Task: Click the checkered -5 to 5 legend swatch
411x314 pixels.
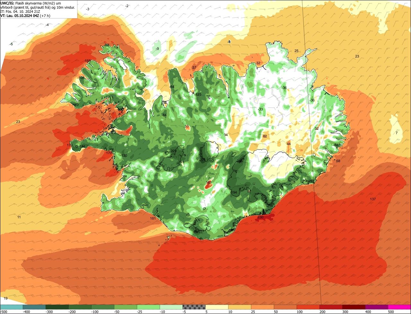Action: click(x=194, y=307)
